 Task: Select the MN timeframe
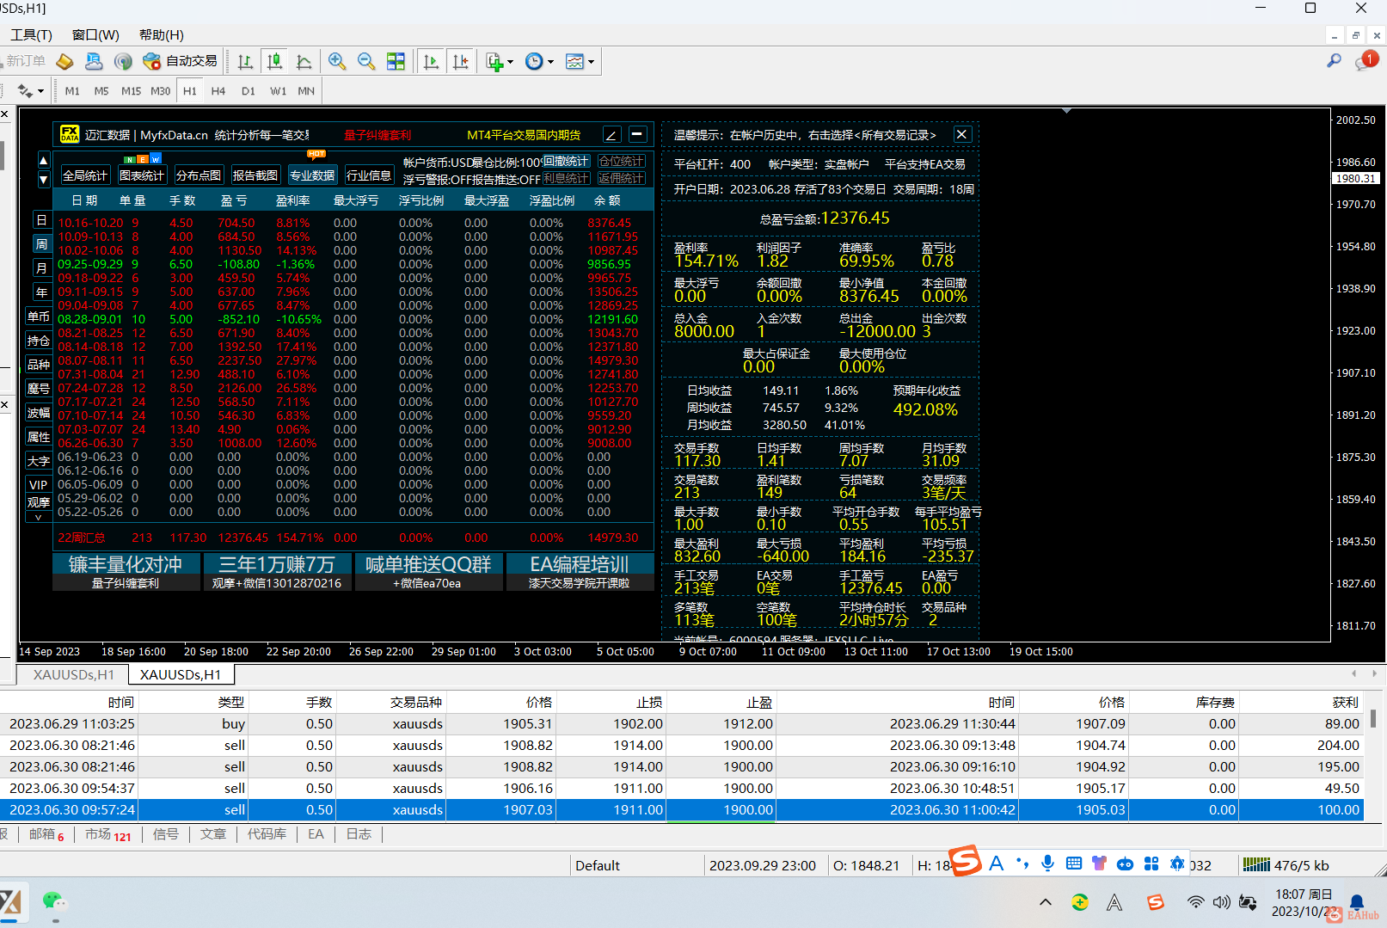306,90
